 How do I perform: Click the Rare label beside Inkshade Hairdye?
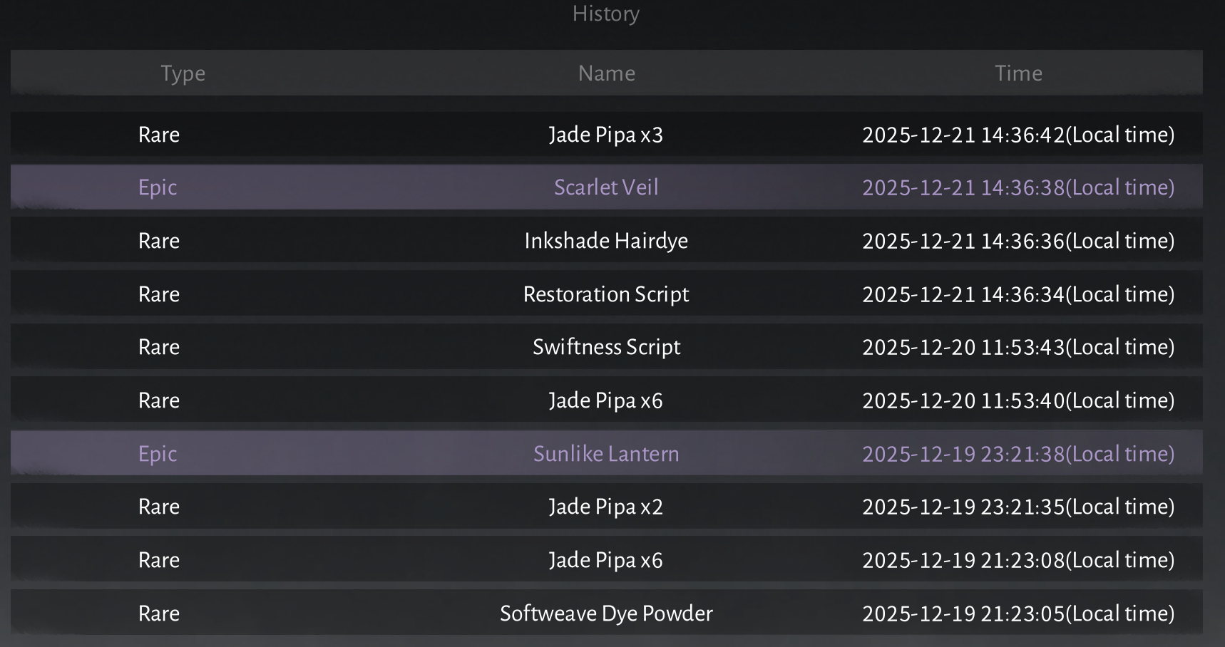pyautogui.click(x=159, y=241)
